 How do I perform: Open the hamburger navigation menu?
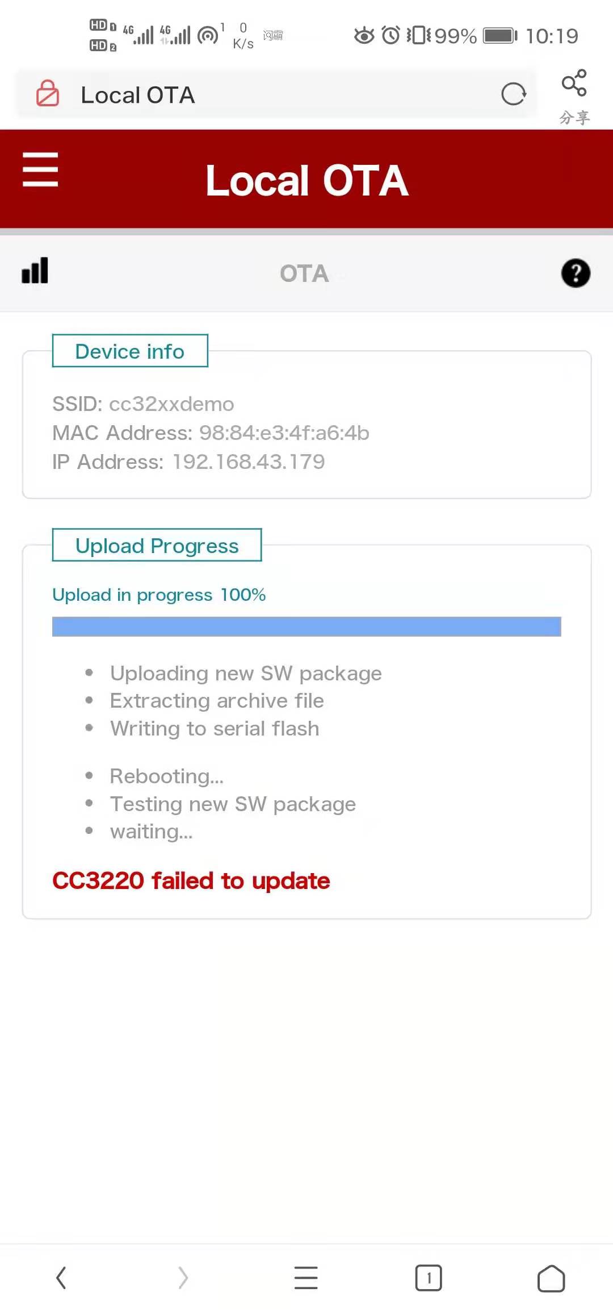pos(40,169)
